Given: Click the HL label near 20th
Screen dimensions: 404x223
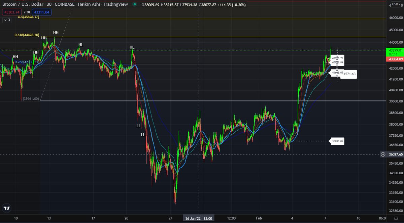Looking at the screenshot, I should click(x=132, y=47).
